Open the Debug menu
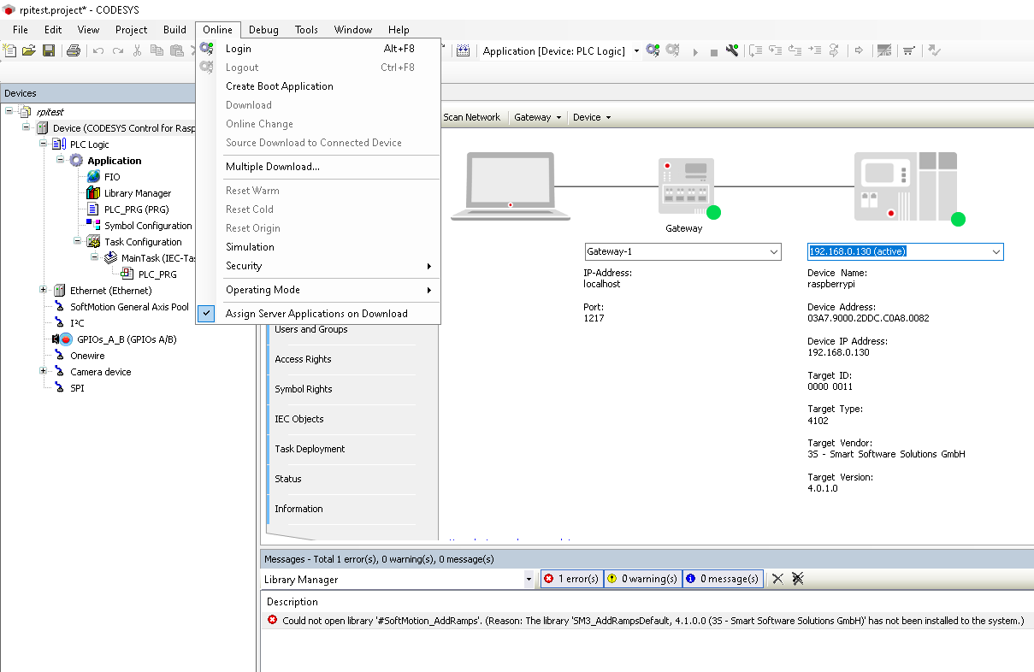 coord(263,29)
